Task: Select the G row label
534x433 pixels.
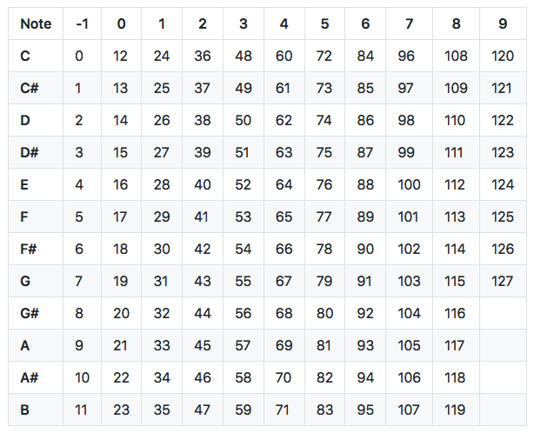Action: (26, 281)
